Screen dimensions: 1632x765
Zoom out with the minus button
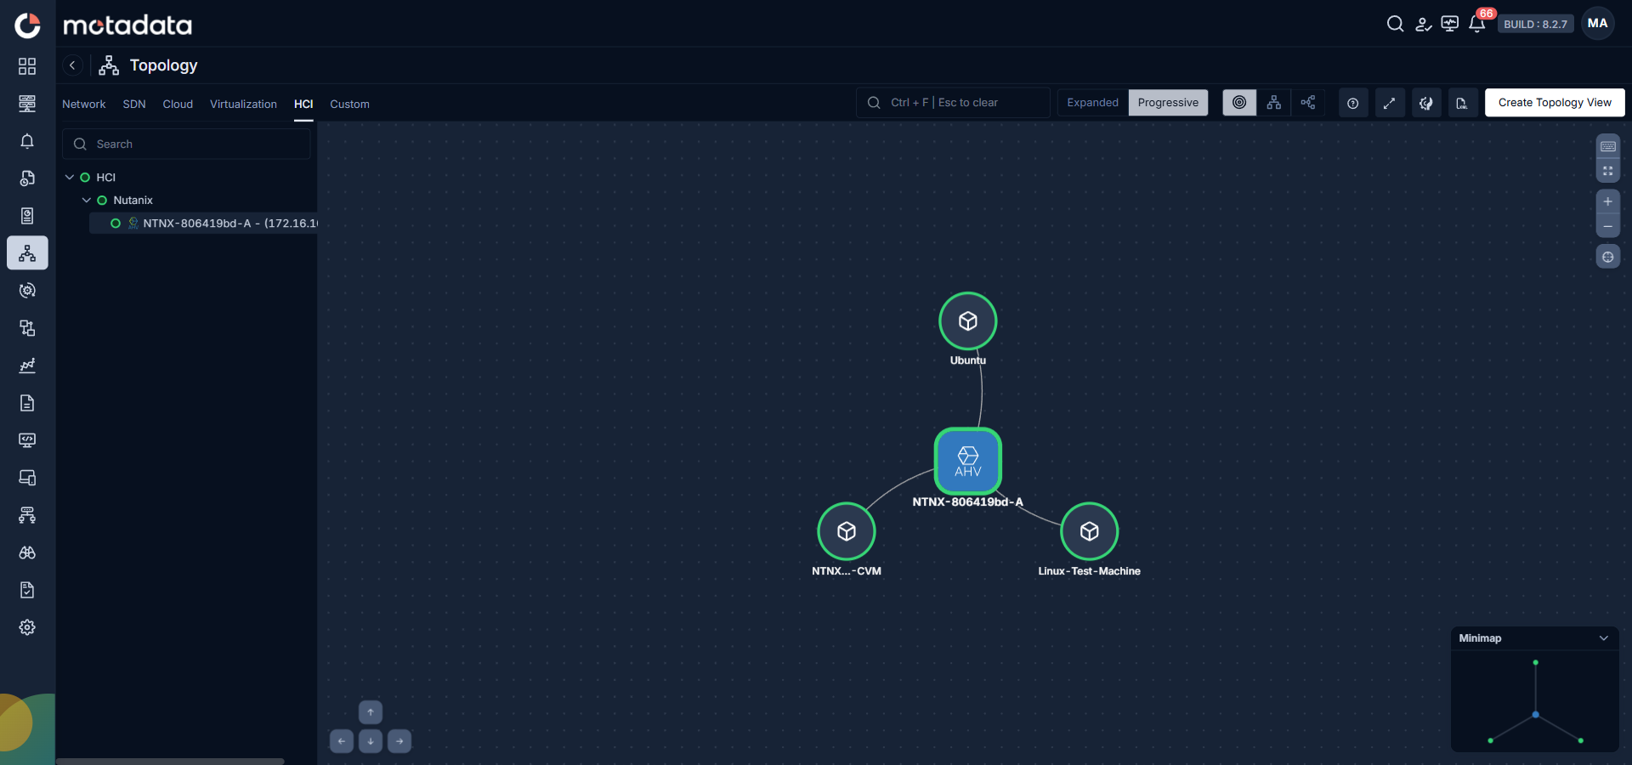1608,226
